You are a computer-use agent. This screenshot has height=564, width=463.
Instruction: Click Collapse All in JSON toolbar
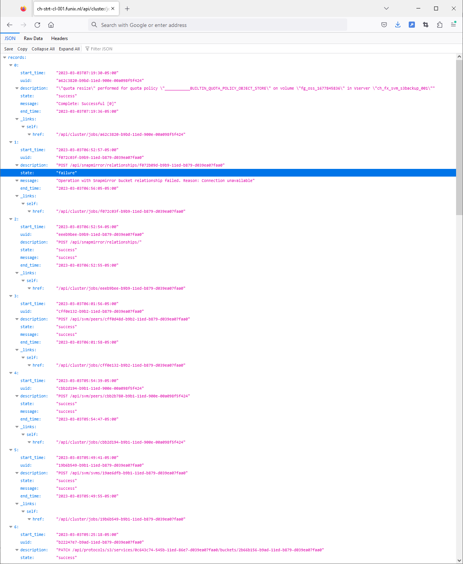(x=43, y=49)
